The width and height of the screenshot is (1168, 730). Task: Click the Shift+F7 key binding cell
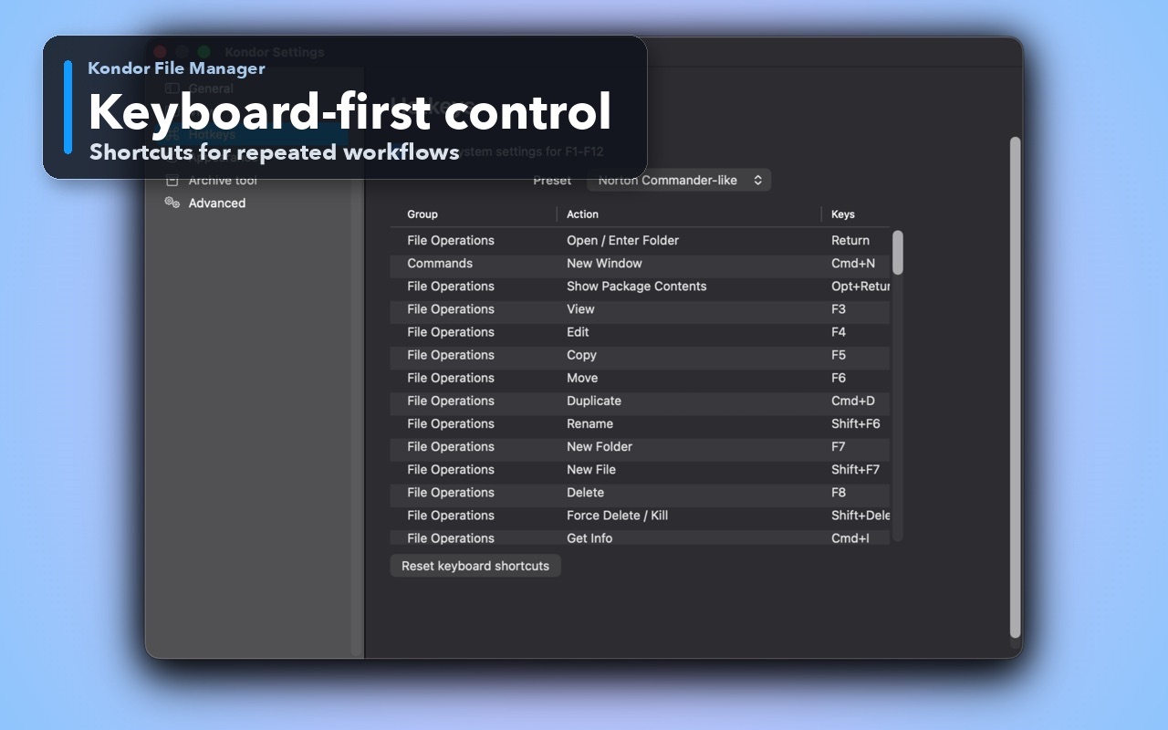pos(856,469)
